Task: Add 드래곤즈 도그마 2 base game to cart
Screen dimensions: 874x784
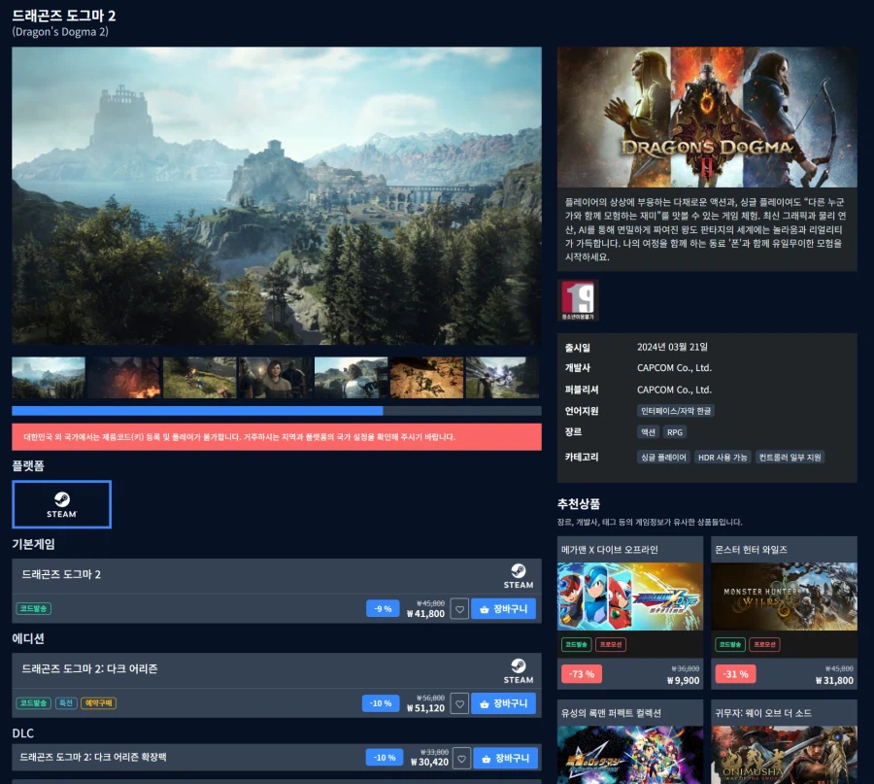Action: coord(503,609)
